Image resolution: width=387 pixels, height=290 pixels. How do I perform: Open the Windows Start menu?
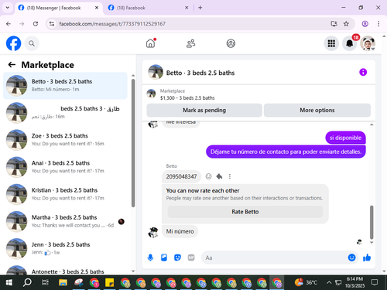(x=9, y=282)
